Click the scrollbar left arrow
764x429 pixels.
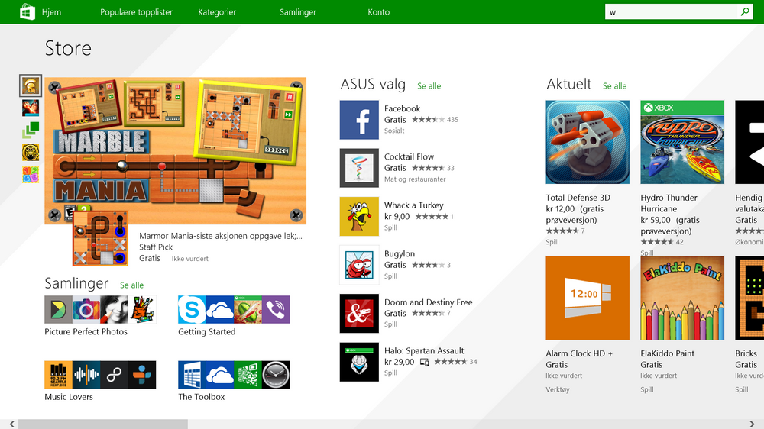click(11, 424)
